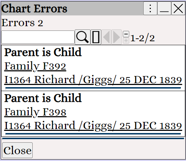Click the Errors 2 count label

click(x=22, y=23)
